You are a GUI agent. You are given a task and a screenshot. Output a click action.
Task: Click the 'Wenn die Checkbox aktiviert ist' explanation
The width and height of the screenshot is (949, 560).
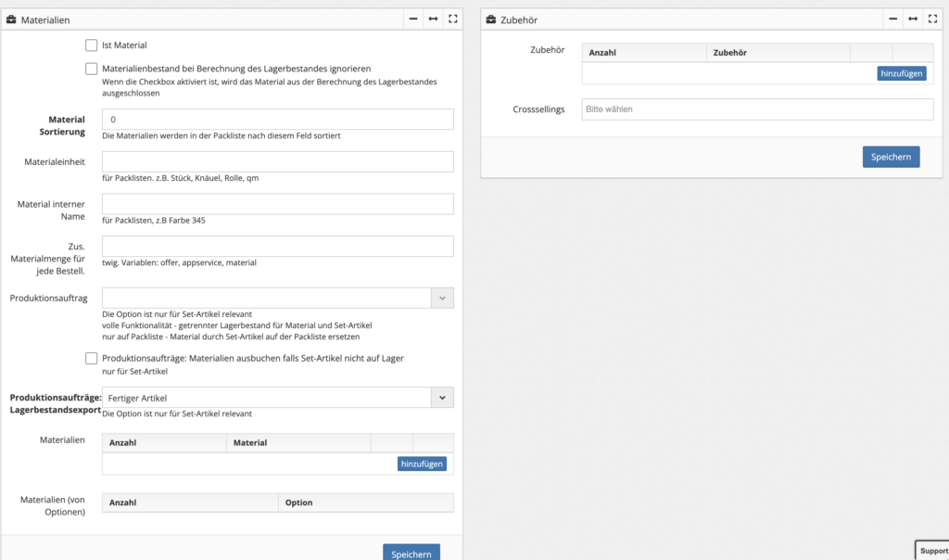coord(270,87)
